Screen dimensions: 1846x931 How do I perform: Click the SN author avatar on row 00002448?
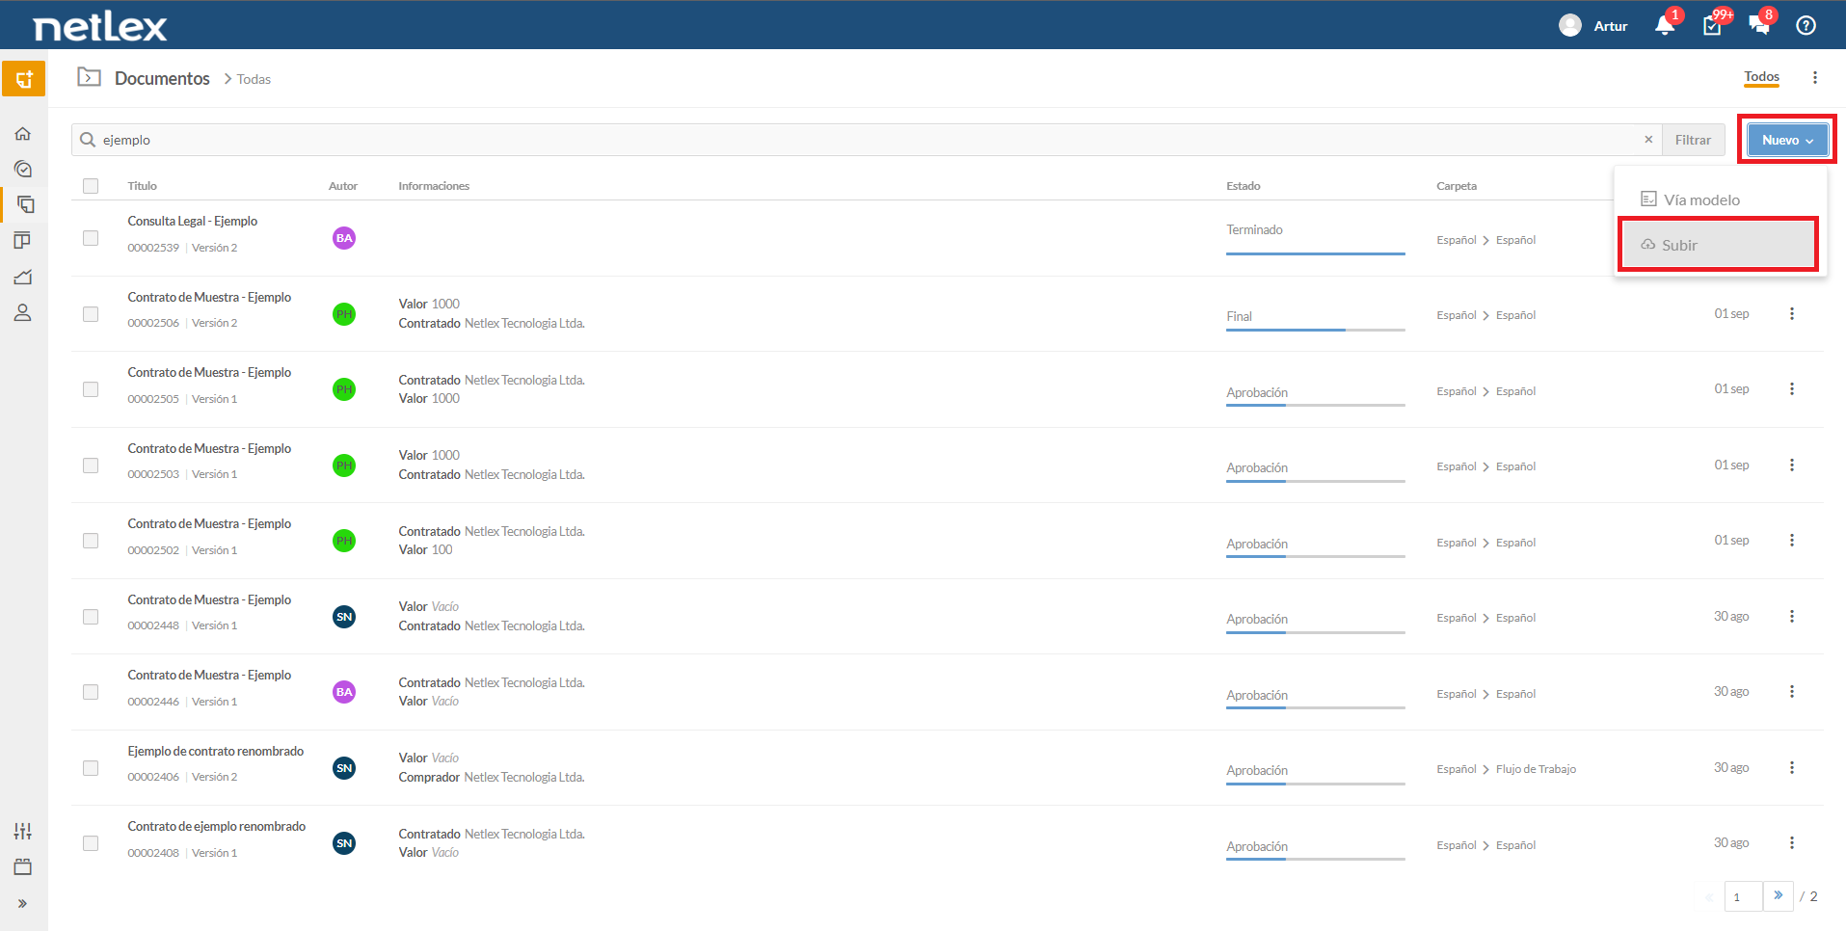click(x=344, y=617)
